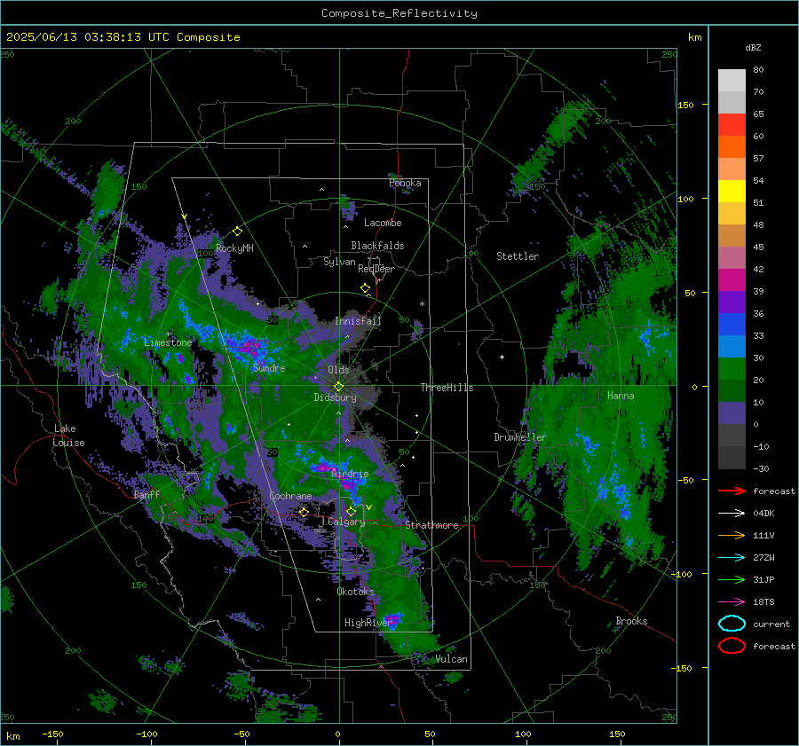
Task: Click the Cochrane label
Action: pyautogui.click(x=290, y=496)
